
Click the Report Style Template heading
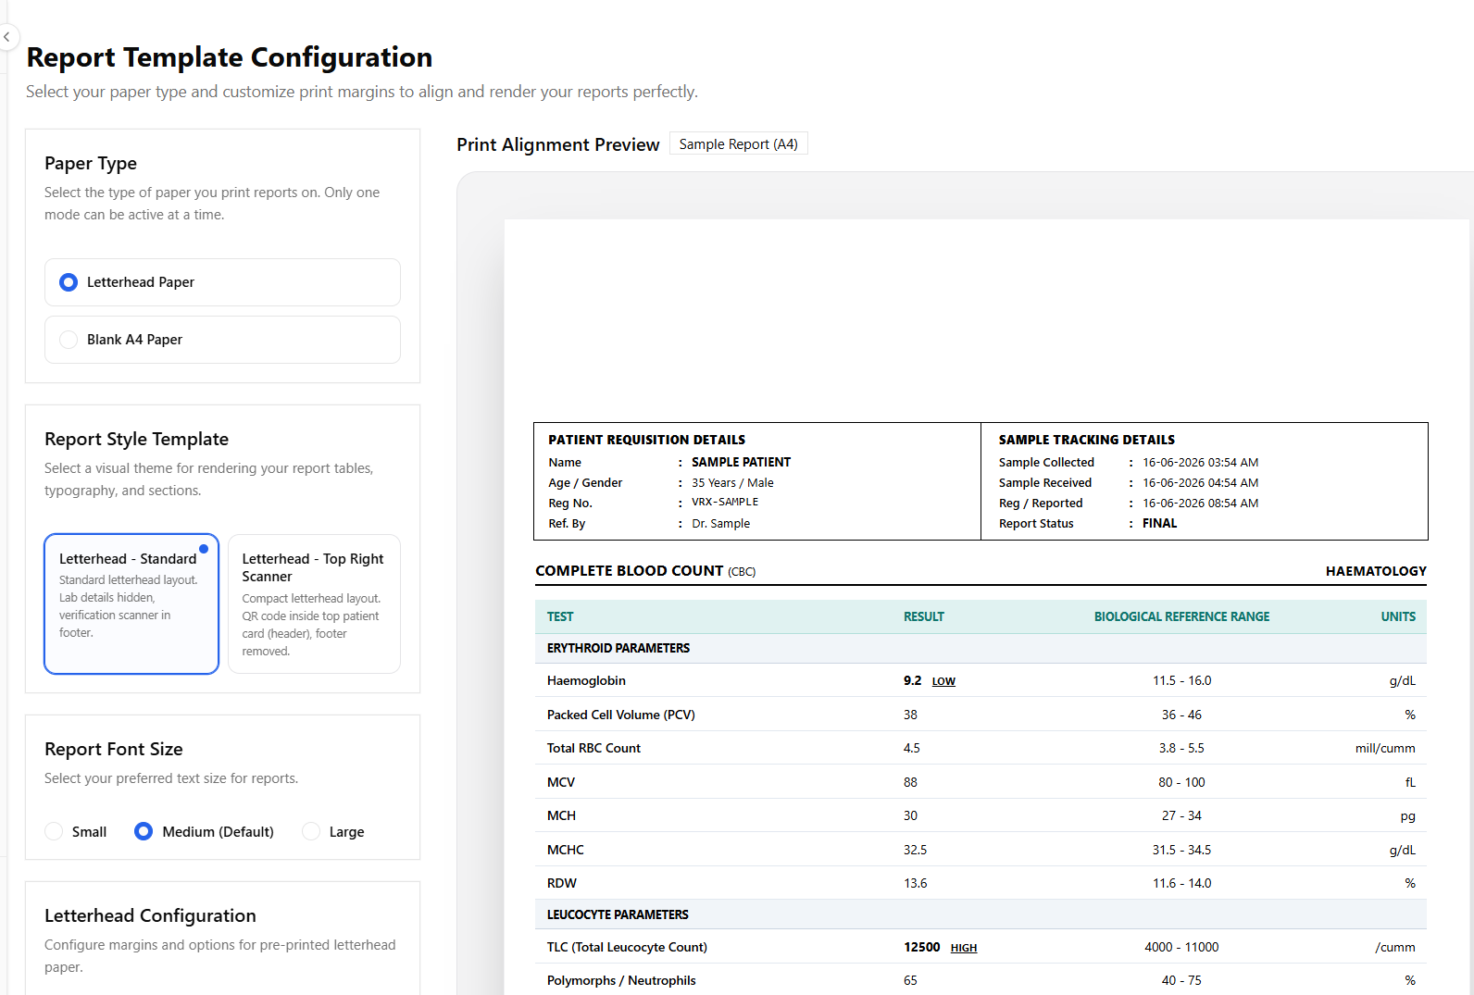[137, 439]
